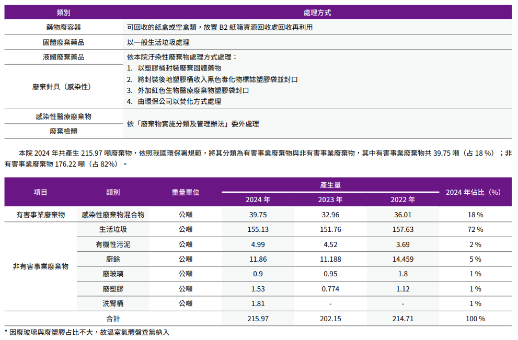Click the line 依本院汙染性廢棄物處理方式處理
Viewport: 518px width, 340px height.
182,57
